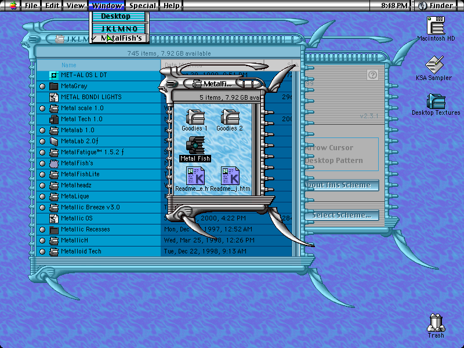Screen dimensions: 464x348
Task: Select the Metal Fish scheme icon
Action: [x=195, y=145]
